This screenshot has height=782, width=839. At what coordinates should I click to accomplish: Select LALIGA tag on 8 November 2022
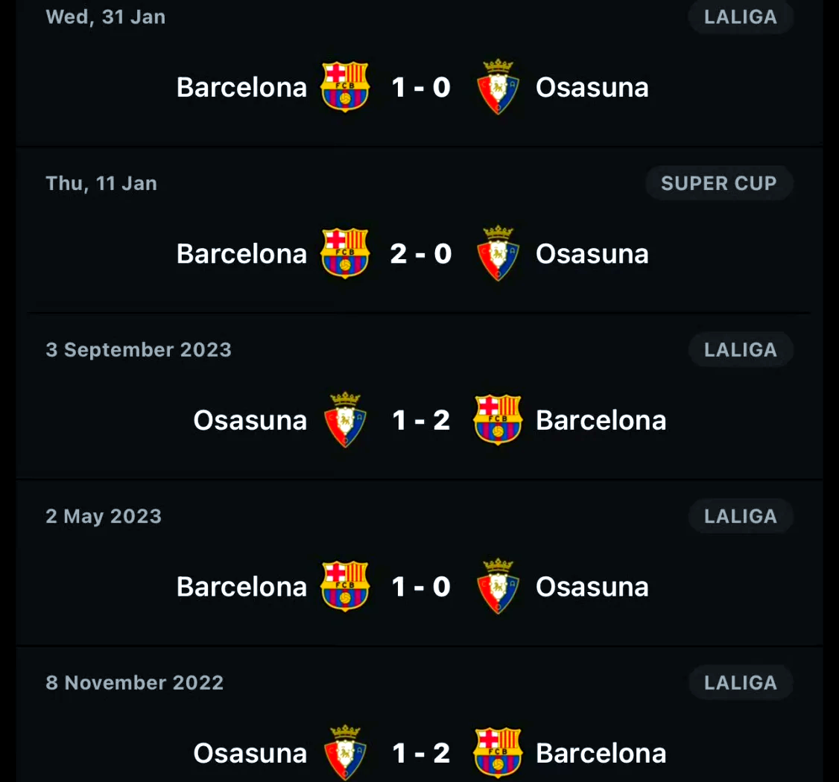741,682
